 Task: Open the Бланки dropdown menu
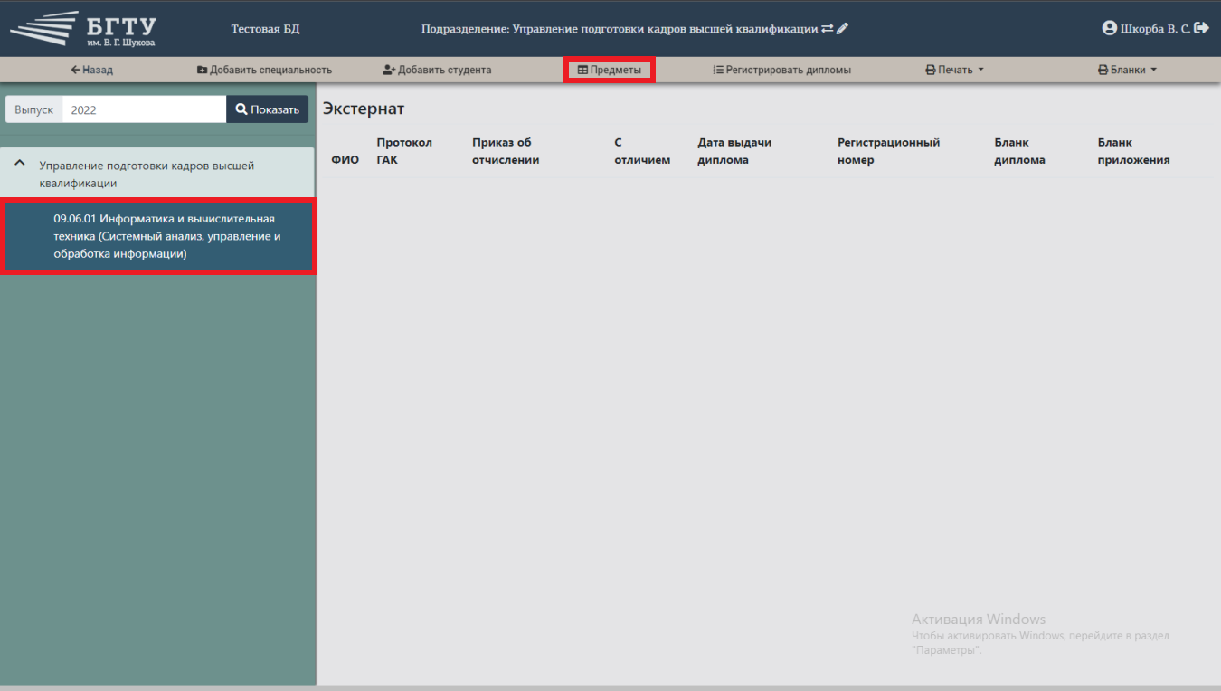coord(1127,70)
